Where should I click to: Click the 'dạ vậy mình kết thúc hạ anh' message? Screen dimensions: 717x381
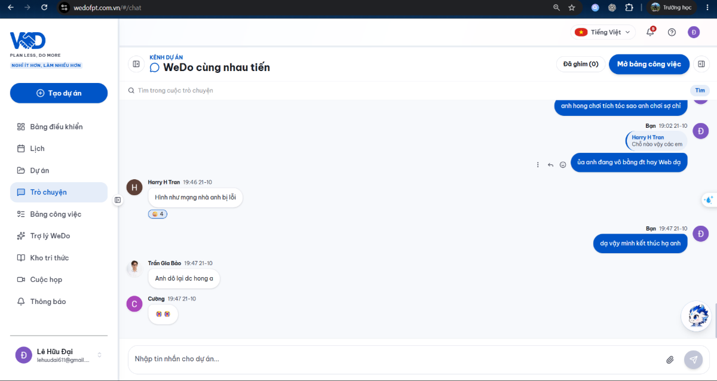coord(641,244)
